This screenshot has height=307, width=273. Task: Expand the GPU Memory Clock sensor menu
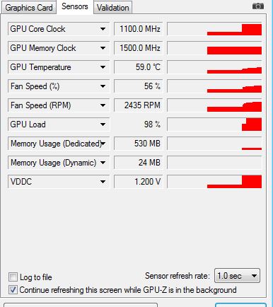click(103, 48)
